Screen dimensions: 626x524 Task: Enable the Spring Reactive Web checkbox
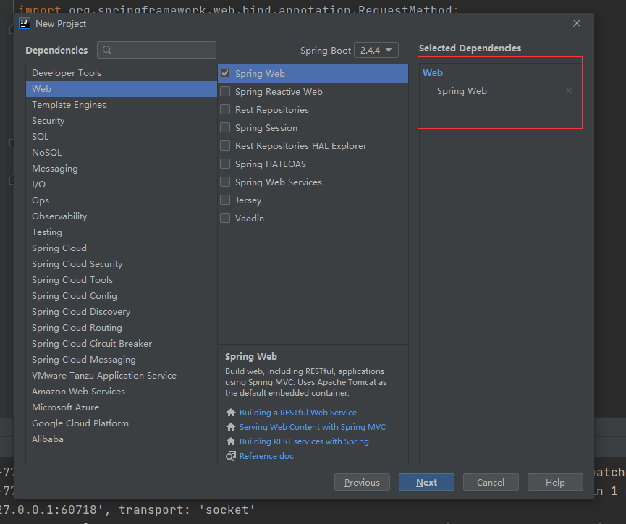click(x=225, y=91)
